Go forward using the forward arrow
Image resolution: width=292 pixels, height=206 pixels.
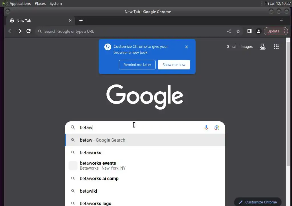tap(19, 31)
